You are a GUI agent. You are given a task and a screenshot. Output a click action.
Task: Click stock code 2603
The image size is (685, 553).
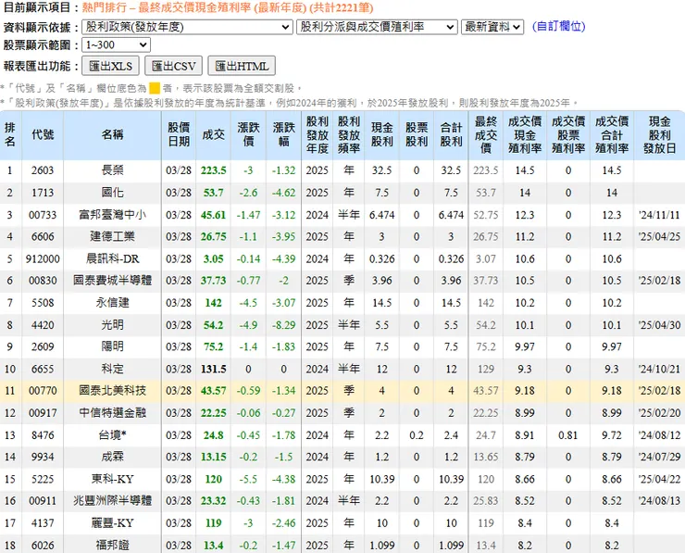point(43,170)
